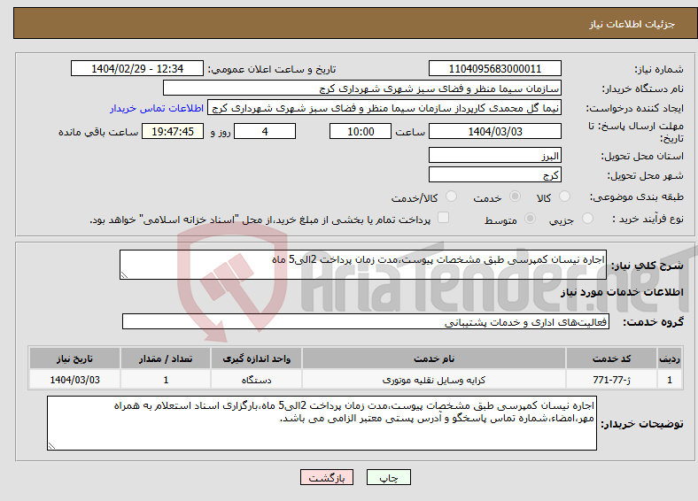Screen dimensions: 698x501
Task: Click the service code cell ژ-77-771
Action: click(x=612, y=380)
